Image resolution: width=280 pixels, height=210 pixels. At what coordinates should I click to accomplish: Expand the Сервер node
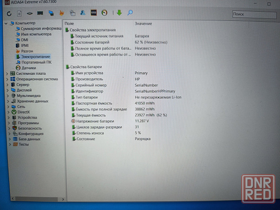point(8,85)
